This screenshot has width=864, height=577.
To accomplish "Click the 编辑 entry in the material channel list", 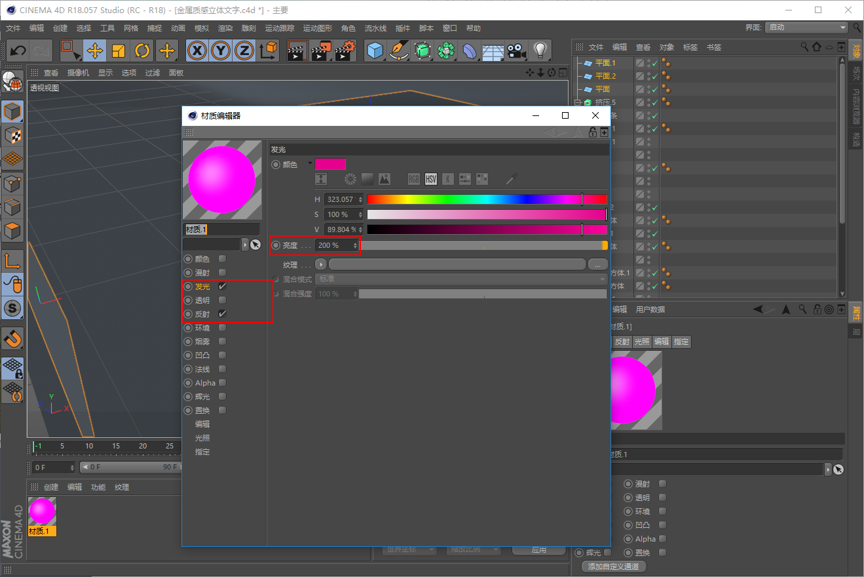I will (x=202, y=424).
